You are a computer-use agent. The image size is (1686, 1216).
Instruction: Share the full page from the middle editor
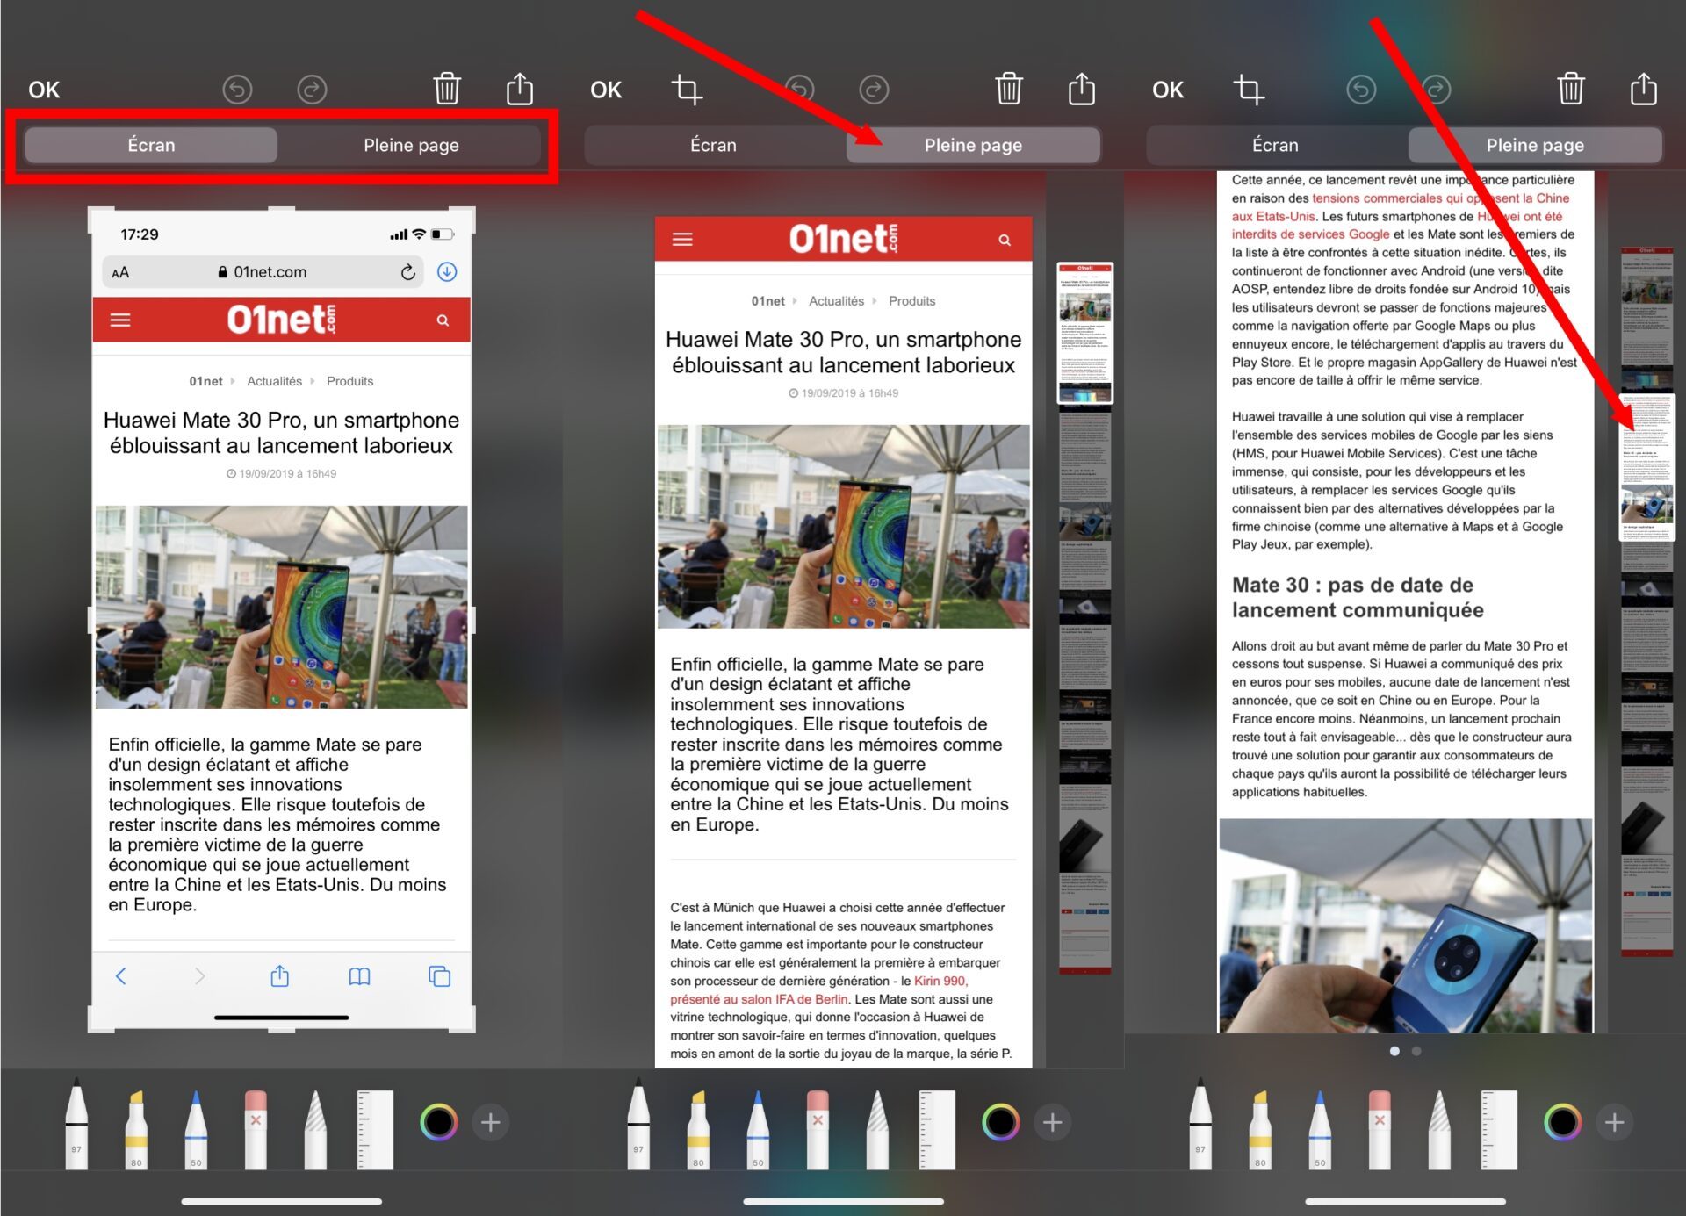[x=1082, y=89]
